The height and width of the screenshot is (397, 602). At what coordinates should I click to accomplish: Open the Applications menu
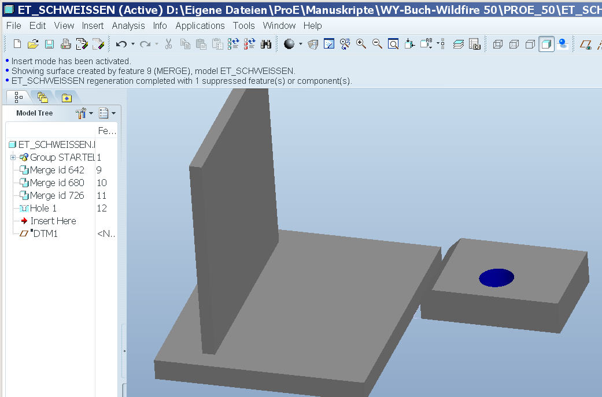point(200,25)
